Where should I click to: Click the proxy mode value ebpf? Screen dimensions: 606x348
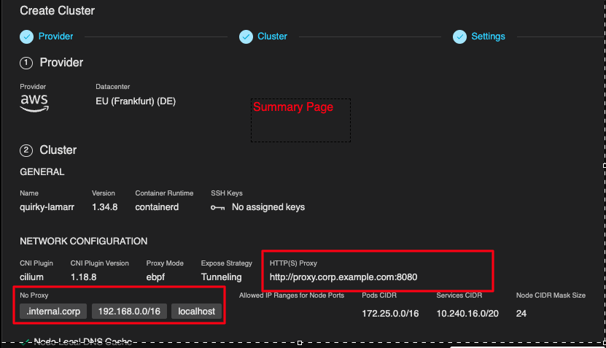click(155, 277)
